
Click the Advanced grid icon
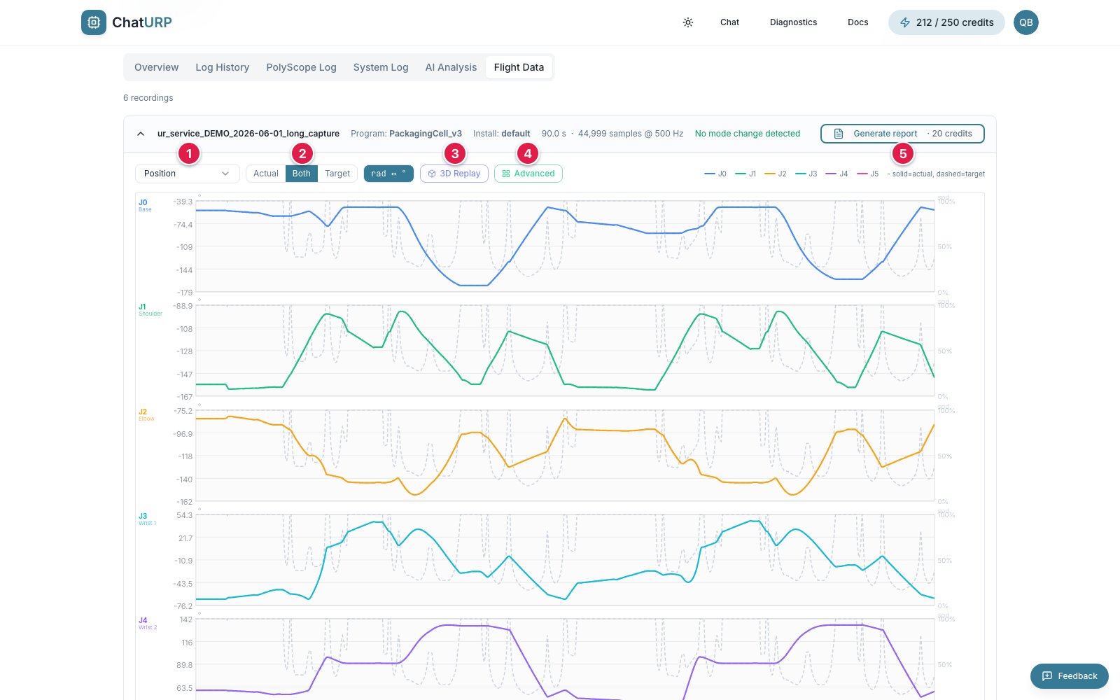click(x=506, y=174)
